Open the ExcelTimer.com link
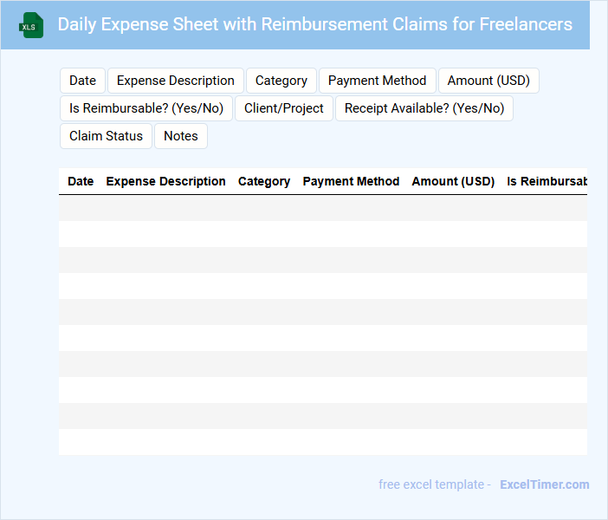Screen dimensions: 608x520 click(x=544, y=484)
